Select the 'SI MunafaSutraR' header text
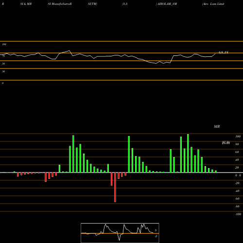Screen dimensions: 243x243 60,4
